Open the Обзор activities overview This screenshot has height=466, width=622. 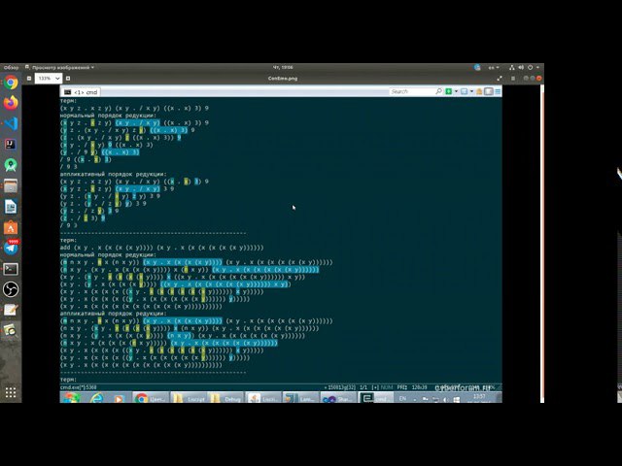click(11, 67)
